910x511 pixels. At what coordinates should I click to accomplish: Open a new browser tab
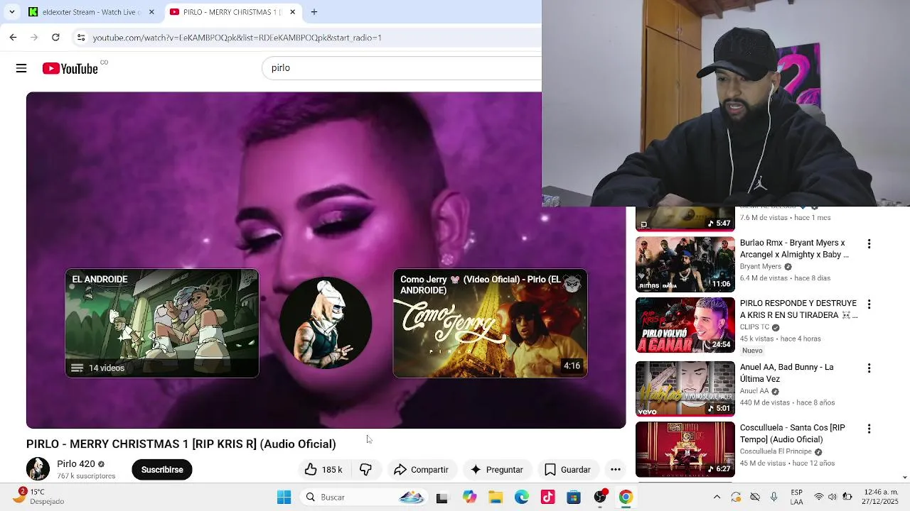(x=314, y=12)
